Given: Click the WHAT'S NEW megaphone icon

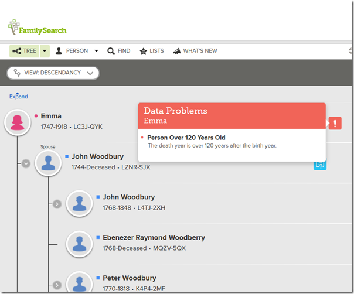Looking at the screenshot, I should [x=177, y=51].
